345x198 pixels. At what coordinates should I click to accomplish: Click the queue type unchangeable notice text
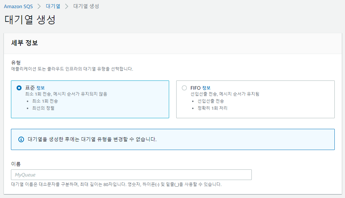coord(92,139)
